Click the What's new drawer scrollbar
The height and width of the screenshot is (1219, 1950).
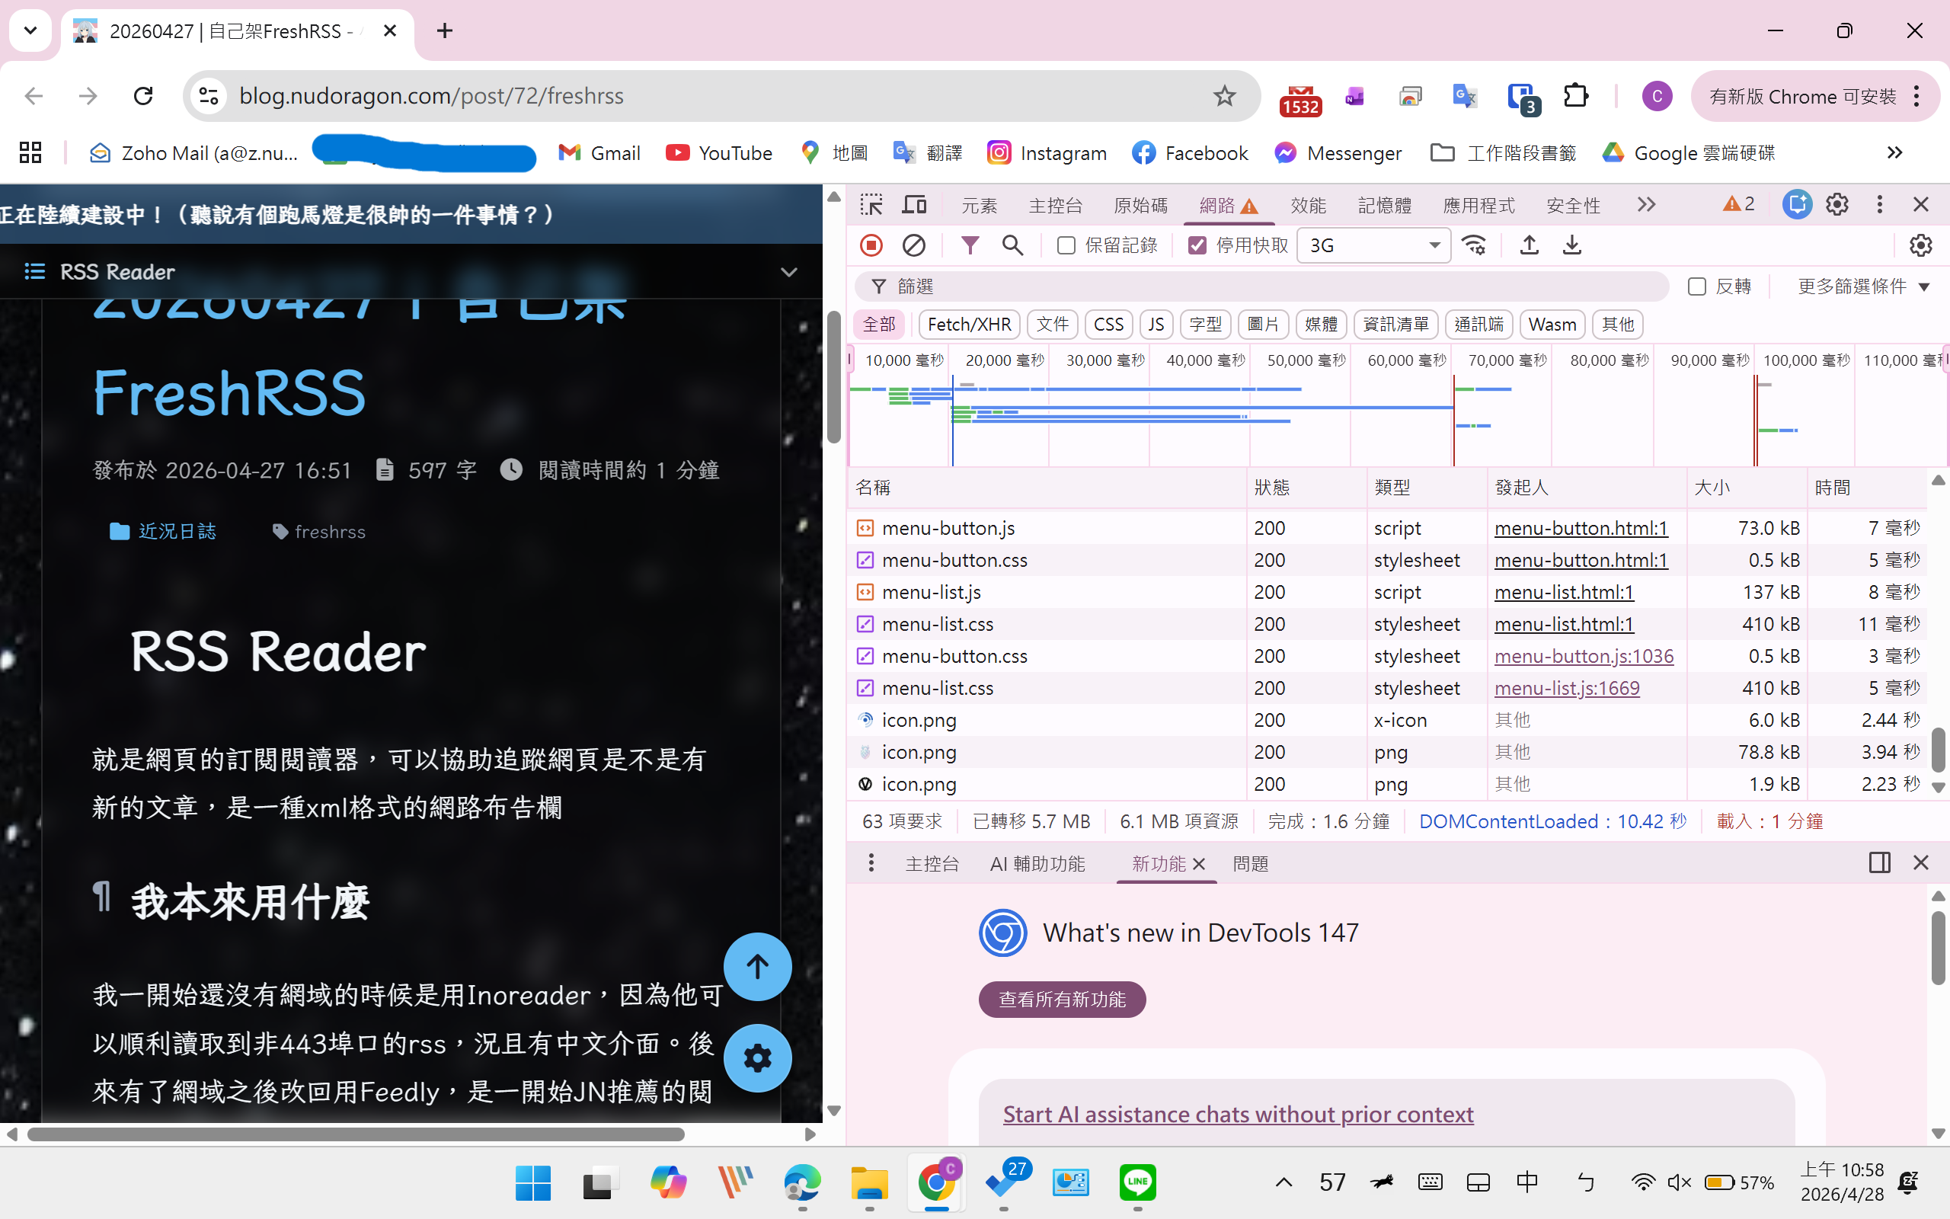1938,948
